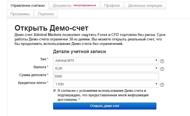Expand the Кредитное плечо dropdown showing 1:500
190x116 pixels.
pyautogui.click(x=106, y=84)
